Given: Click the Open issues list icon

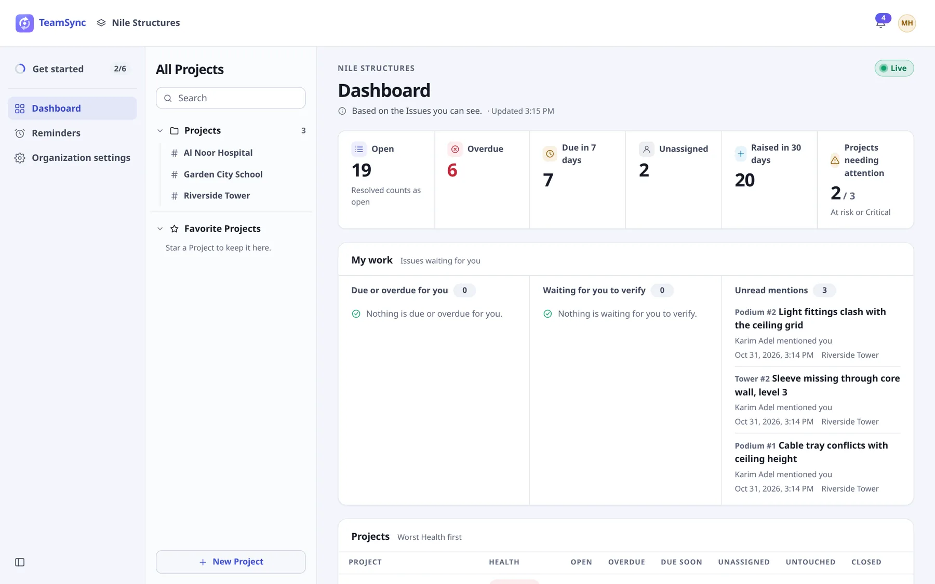Looking at the screenshot, I should [359, 149].
